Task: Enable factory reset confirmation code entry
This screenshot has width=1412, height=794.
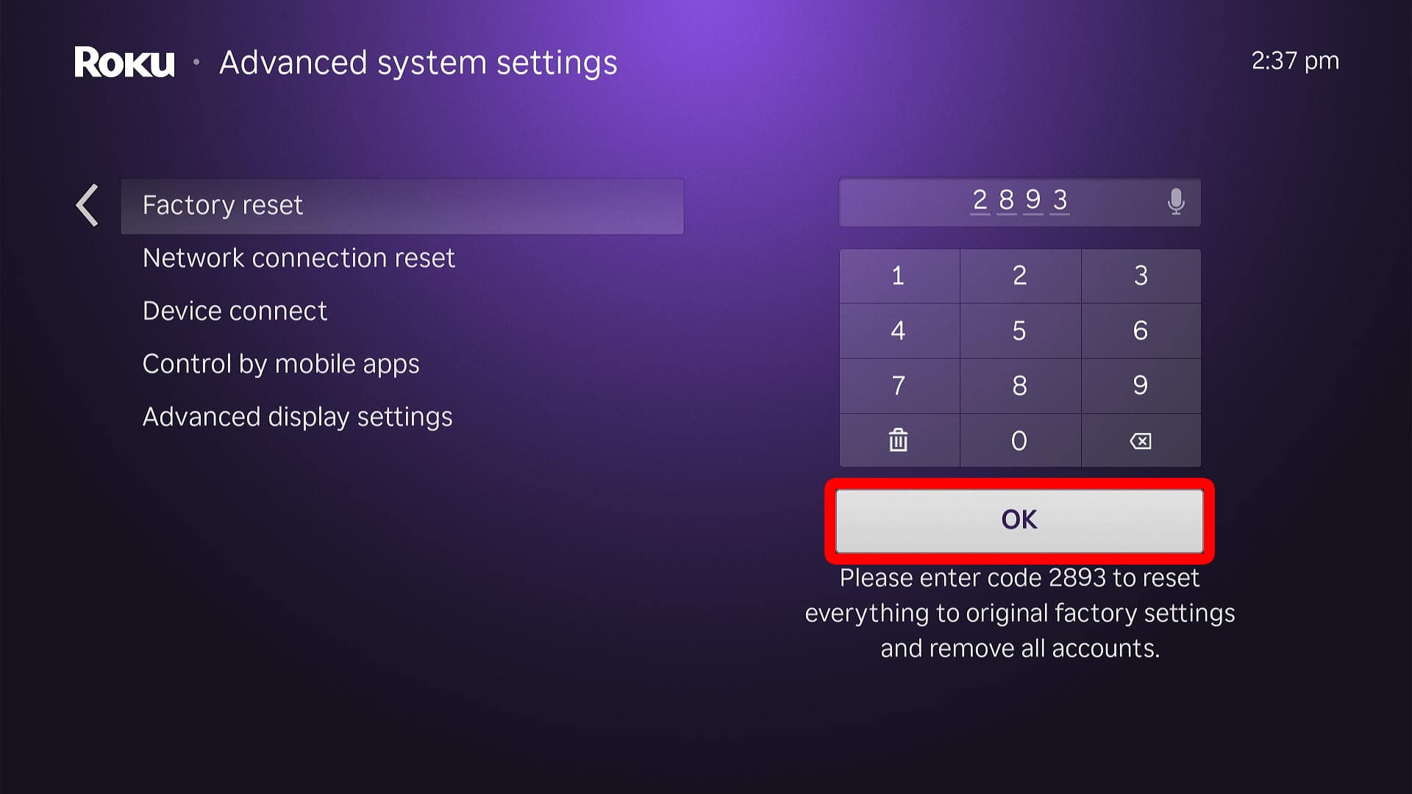Action: click(x=1019, y=201)
